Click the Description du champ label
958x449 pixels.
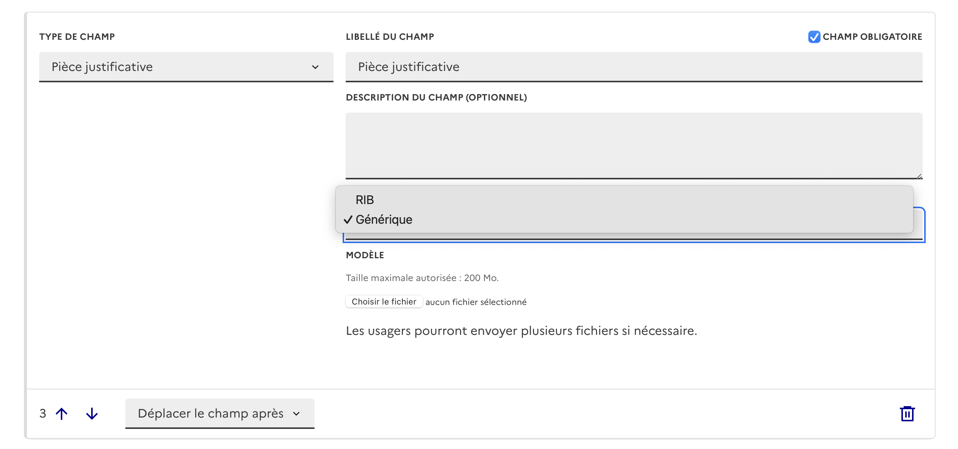[x=436, y=97]
